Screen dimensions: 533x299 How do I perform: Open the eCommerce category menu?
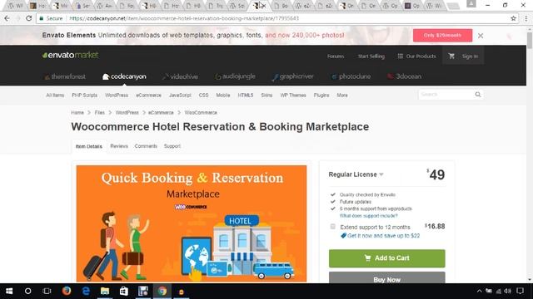tap(148, 96)
